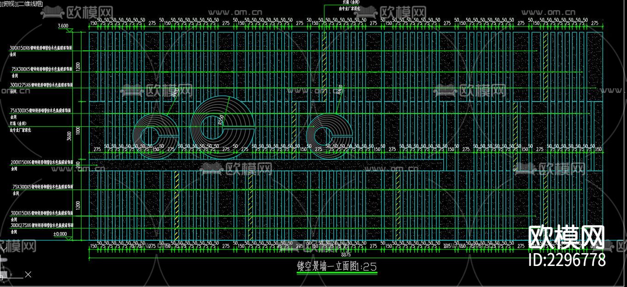Select the ±0.000 elevation marker
This screenshot has width=627, height=287.
point(60,234)
